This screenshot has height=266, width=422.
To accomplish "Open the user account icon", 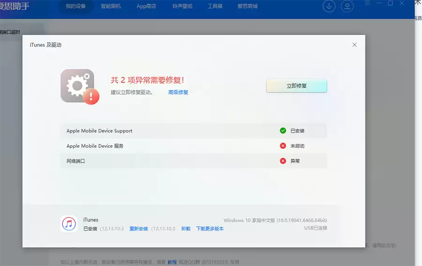I will pos(347,6).
